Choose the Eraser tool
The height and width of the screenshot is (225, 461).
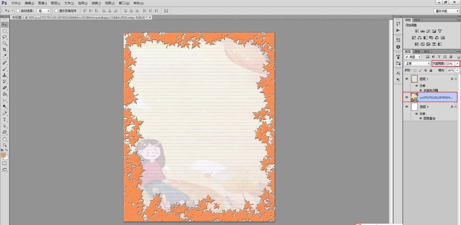tap(5, 87)
